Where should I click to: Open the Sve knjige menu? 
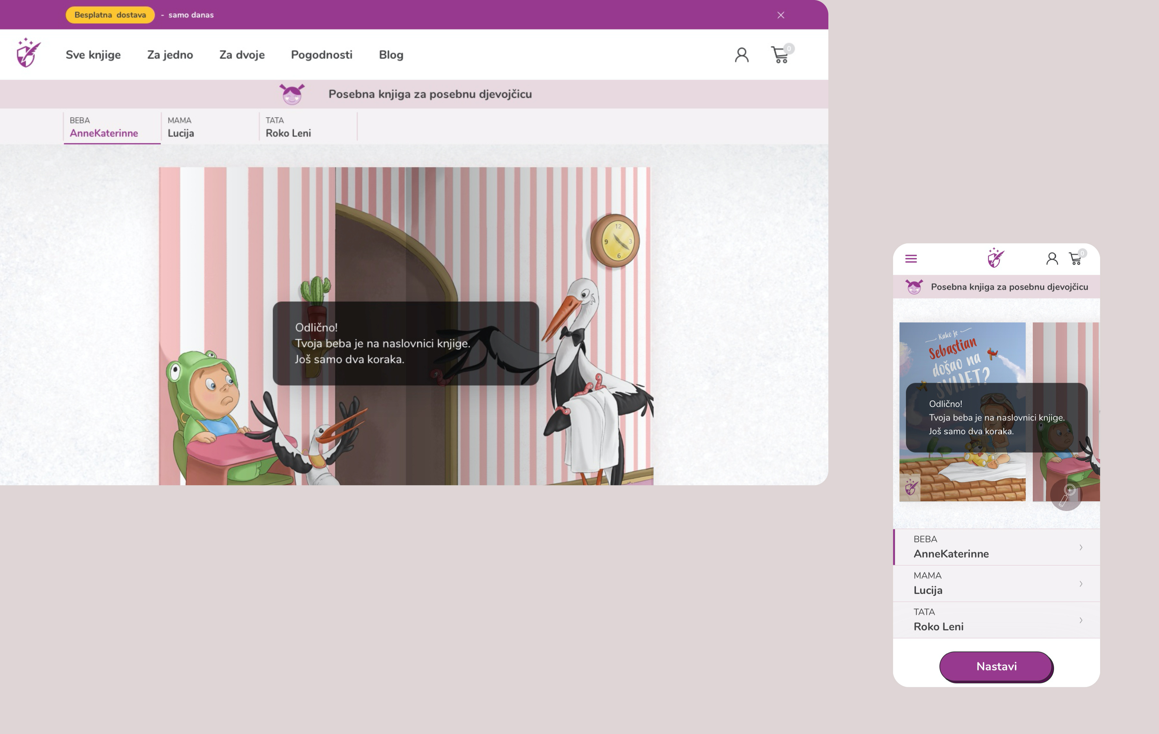93,55
